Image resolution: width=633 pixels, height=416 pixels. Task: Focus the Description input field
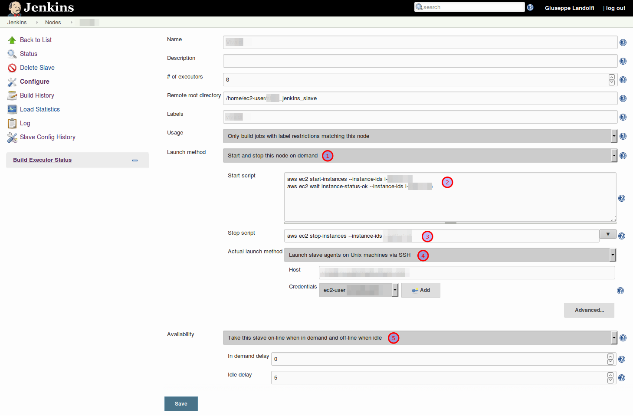click(x=420, y=61)
